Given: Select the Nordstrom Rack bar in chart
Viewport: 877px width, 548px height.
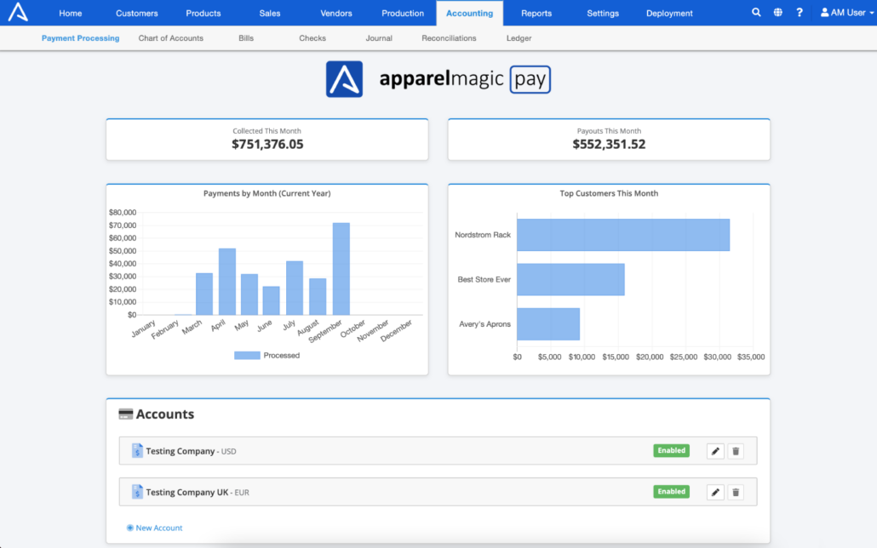Looking at the screenshot, I should click(x=622, y=235).
